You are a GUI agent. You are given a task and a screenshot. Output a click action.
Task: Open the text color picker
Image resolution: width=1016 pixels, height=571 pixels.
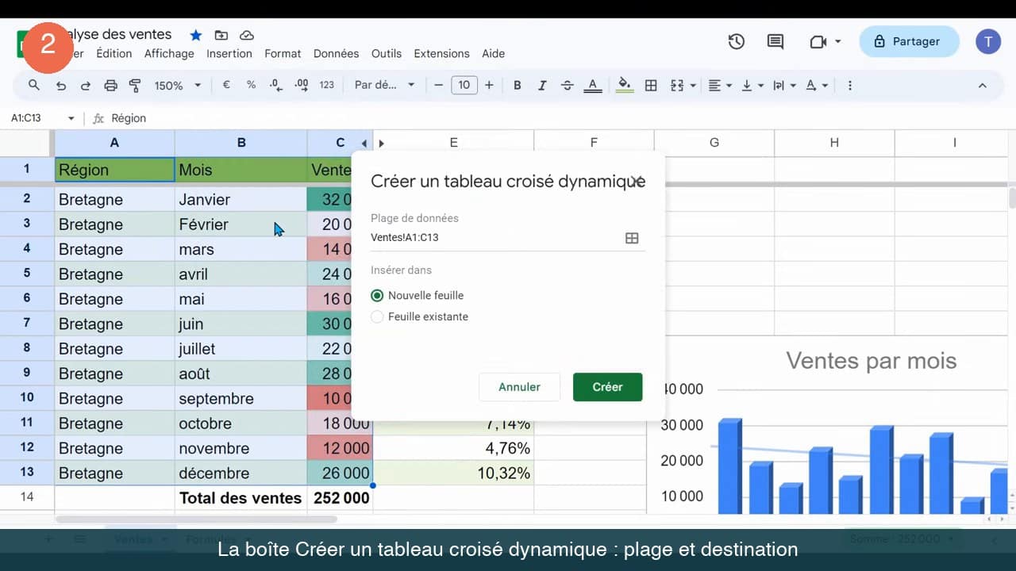pos(592,85)
